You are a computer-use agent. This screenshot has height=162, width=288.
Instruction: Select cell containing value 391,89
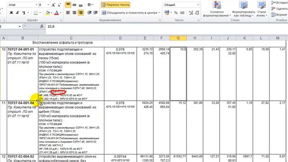pos(195,127)
